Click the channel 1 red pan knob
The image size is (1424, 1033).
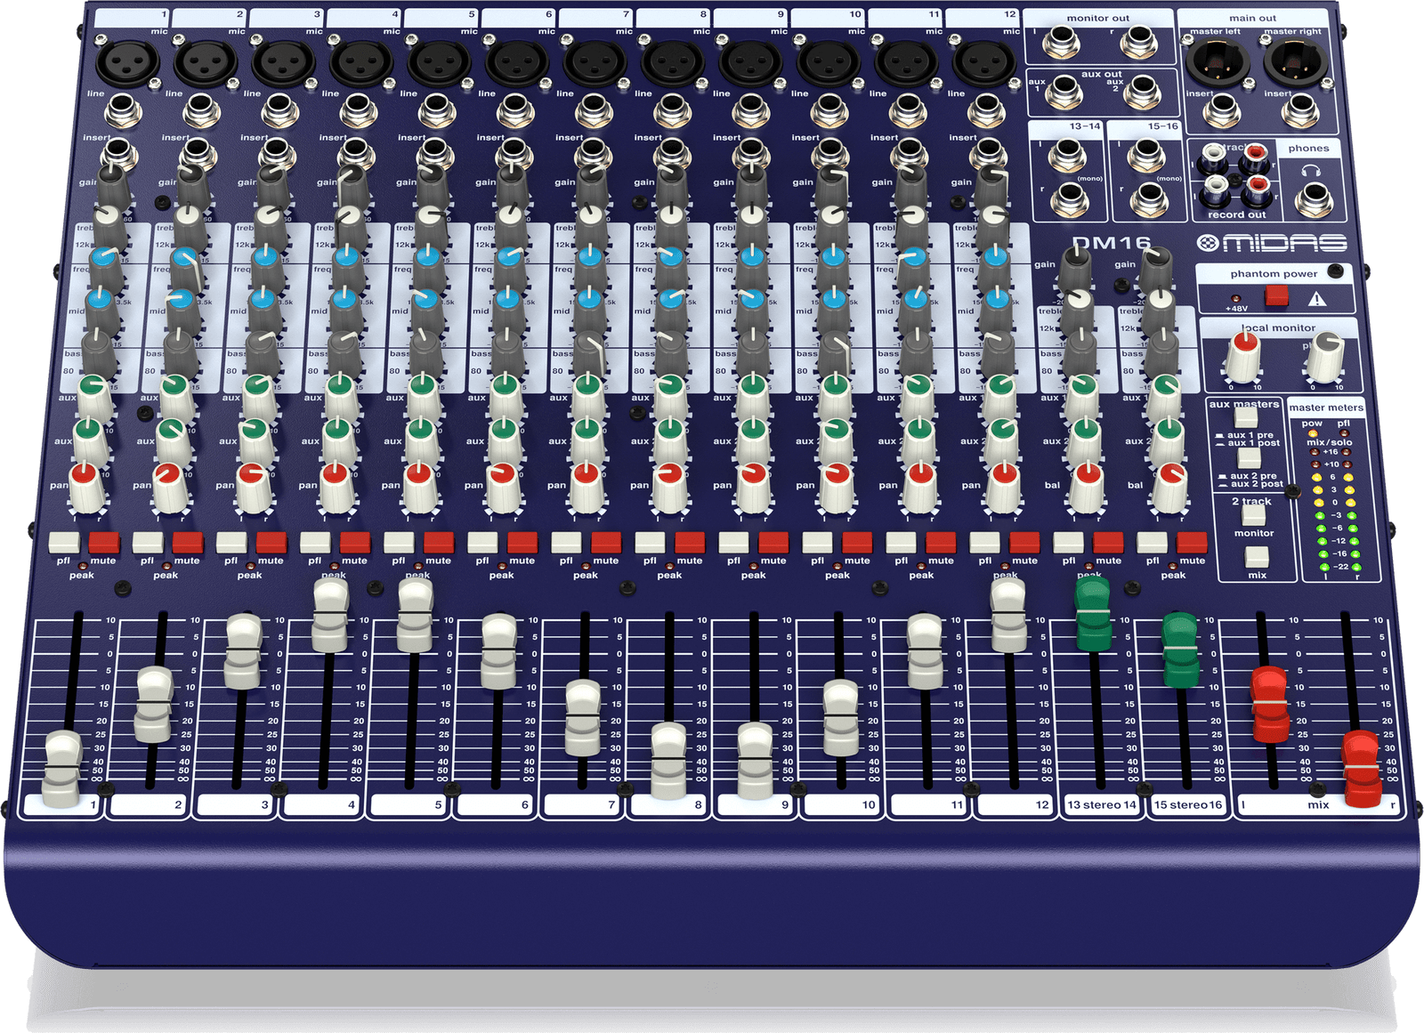pos(85,485)
